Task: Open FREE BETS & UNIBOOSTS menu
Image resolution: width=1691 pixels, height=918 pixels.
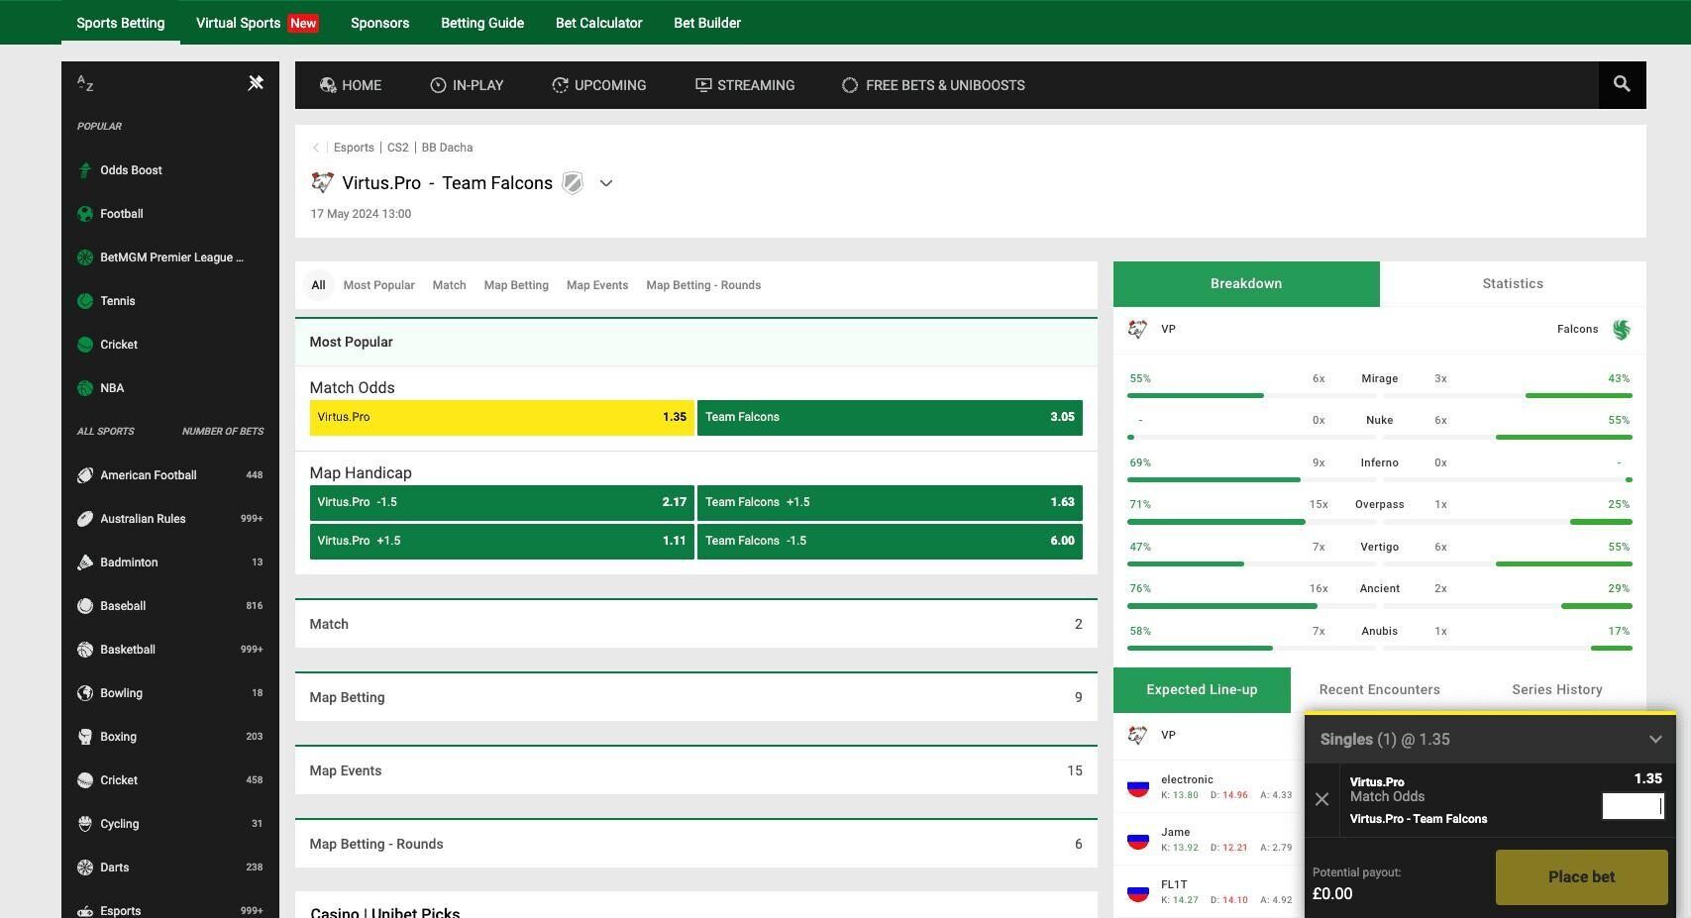Action: 933,85
